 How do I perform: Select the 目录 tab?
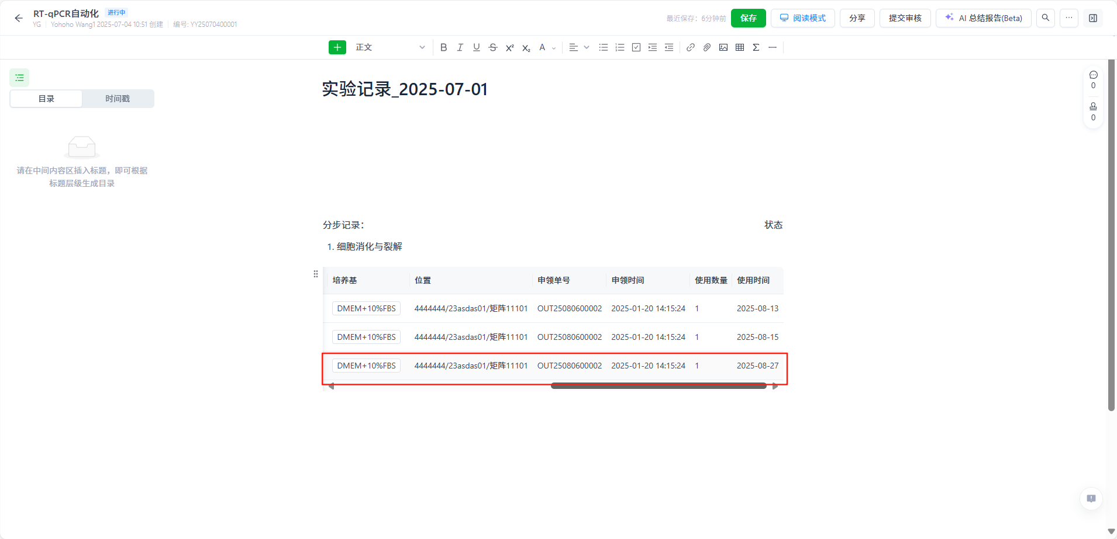(x=46, y=99)
